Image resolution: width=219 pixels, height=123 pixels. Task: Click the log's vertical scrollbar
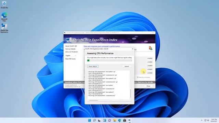(x=131, y=94)
